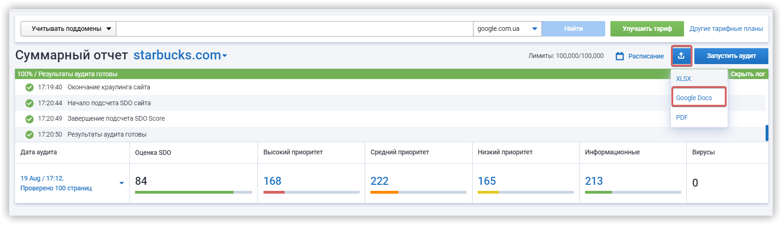782x225 pixels.
Task: Click the domain search input field
Action: (x=294, y=29)
